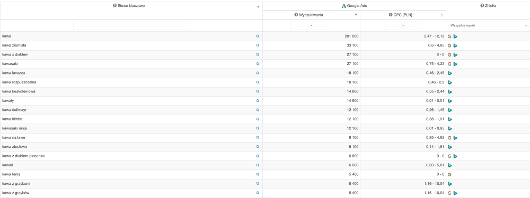Click the Google Ads column group header
The height and width of the screenshot is (198, 530).
pos(354,6)
